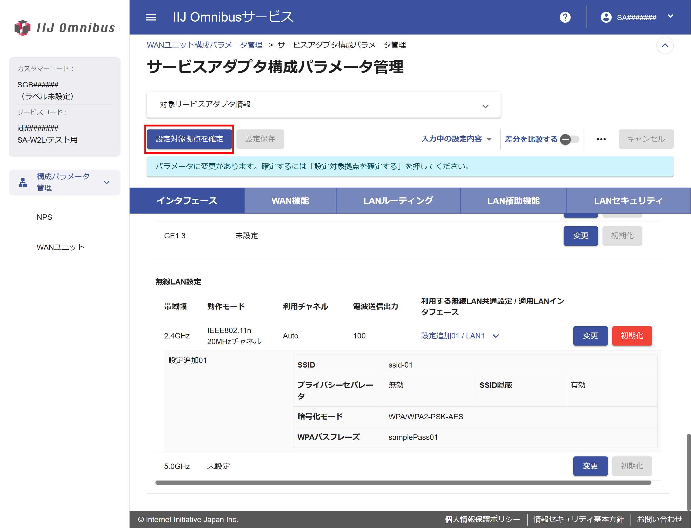Select NPS in the sidebar
The width and height of the screenshot is (691, 528).
(x=44, y=217)
